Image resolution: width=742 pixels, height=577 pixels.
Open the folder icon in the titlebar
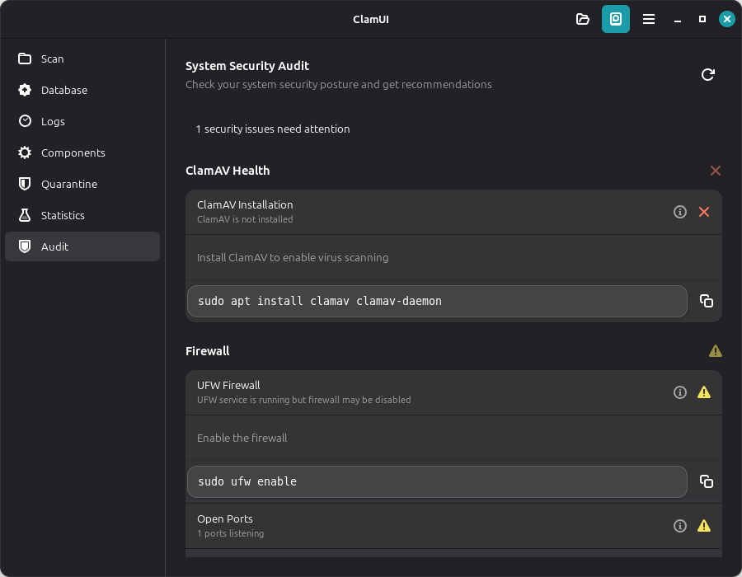point(582,18)
